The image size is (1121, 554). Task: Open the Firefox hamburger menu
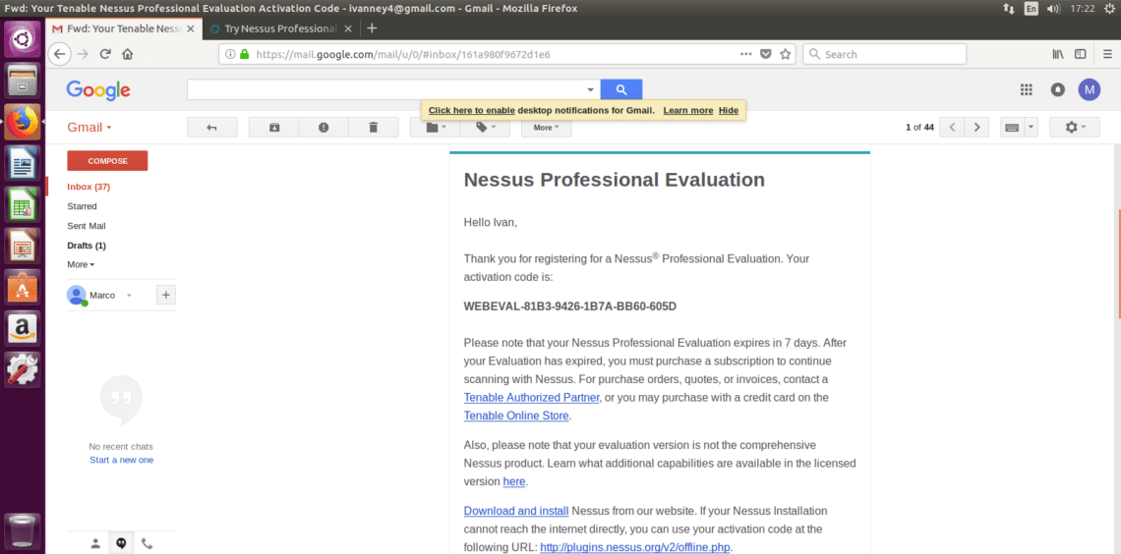pyautogui.click(x=1107, y=54)
